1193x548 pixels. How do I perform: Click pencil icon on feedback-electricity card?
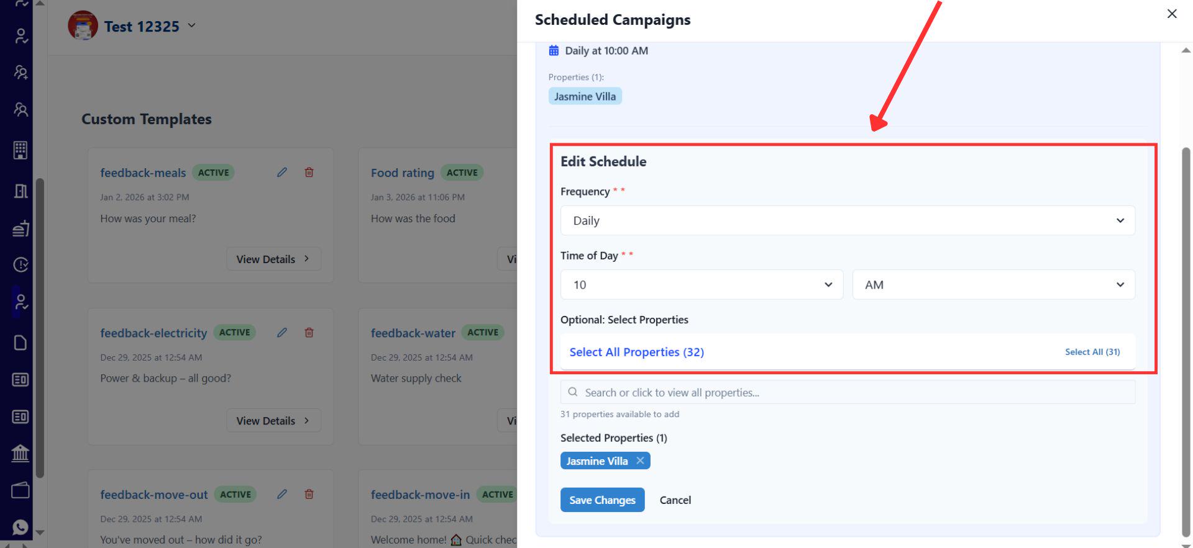coord(282,333)
